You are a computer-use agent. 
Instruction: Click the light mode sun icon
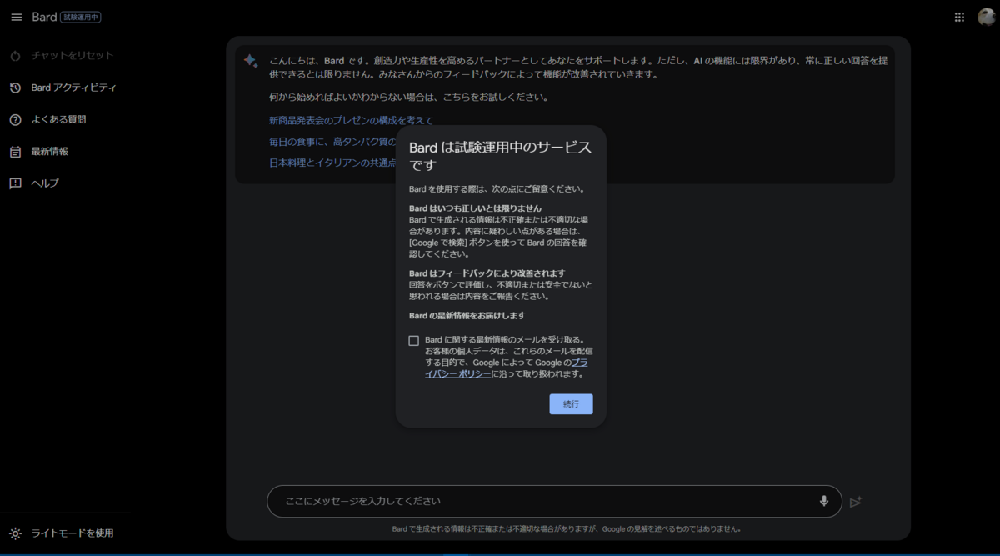15,533
